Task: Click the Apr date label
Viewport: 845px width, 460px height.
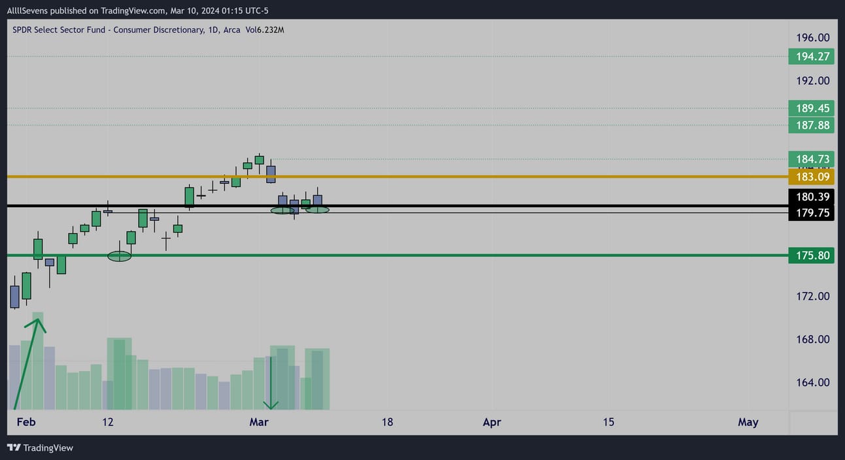Action: (492, 422)
